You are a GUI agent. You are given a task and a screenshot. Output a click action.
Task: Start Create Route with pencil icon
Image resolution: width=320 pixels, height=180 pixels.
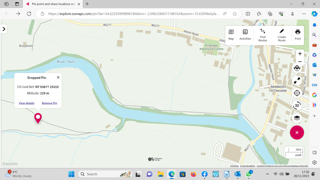click(x=282, y=35)
